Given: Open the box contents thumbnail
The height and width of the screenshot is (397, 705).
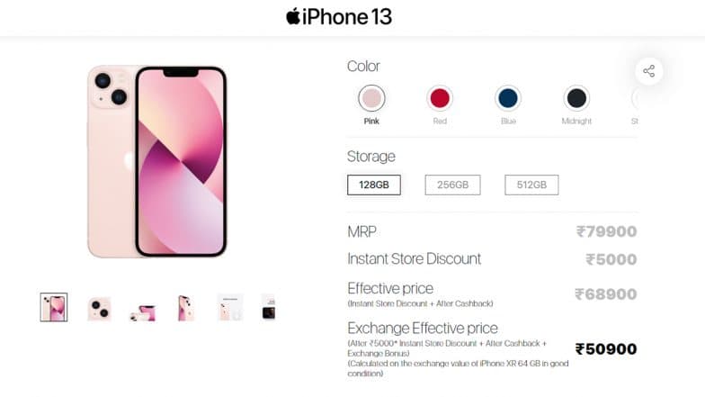Looking at the screenshot, I should 230,308.
